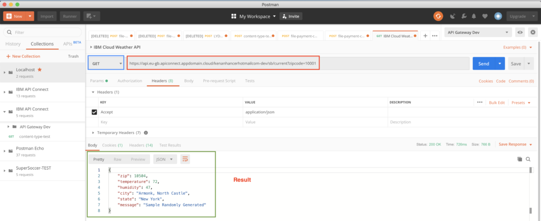Screen dimensions: 541x221
Task: Click the sidebar Filter field
Action: coord(42,32)
